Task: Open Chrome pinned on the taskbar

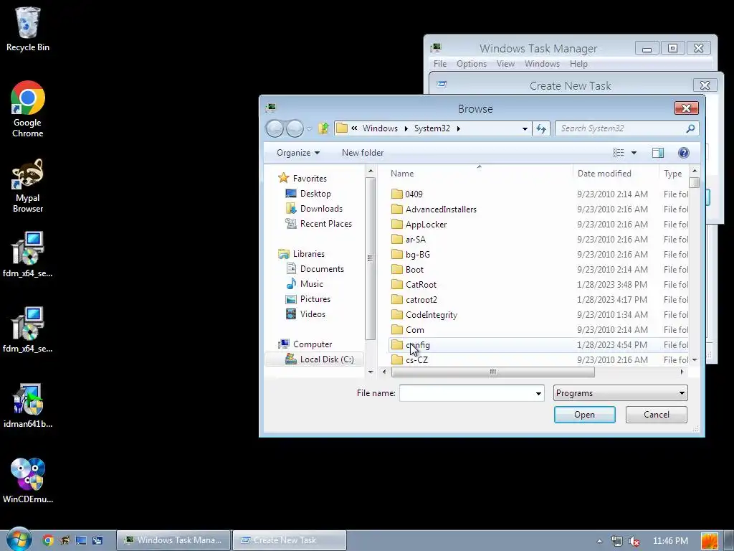Action: 48,540
